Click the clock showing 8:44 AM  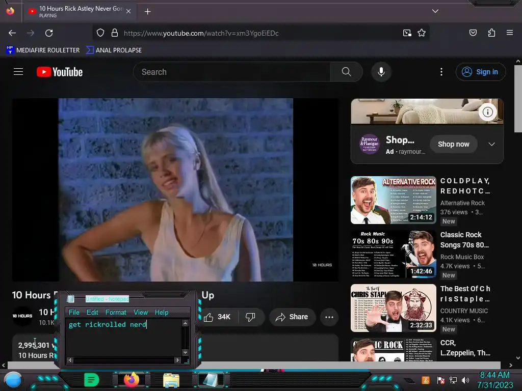click(x=494, y=375)
